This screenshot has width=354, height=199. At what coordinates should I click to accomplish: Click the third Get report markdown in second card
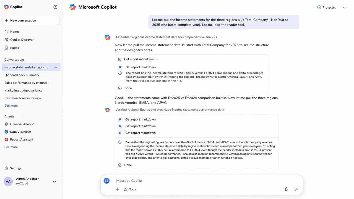(140, 133)
